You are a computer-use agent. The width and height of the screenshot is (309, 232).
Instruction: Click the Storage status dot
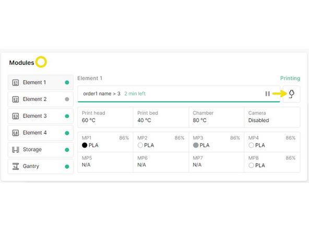pyautogui.click(x=67, y=150)
